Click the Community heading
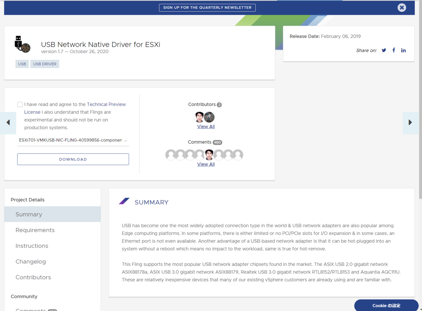This screenshot has width=422, height=311. pos(24,297)
